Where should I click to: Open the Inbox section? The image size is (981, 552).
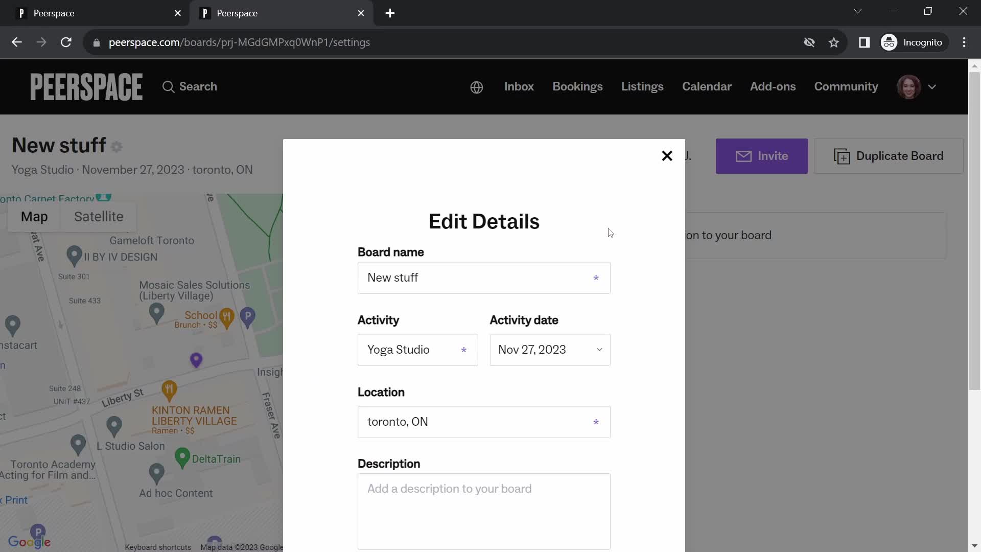click(x=519, y=86)
